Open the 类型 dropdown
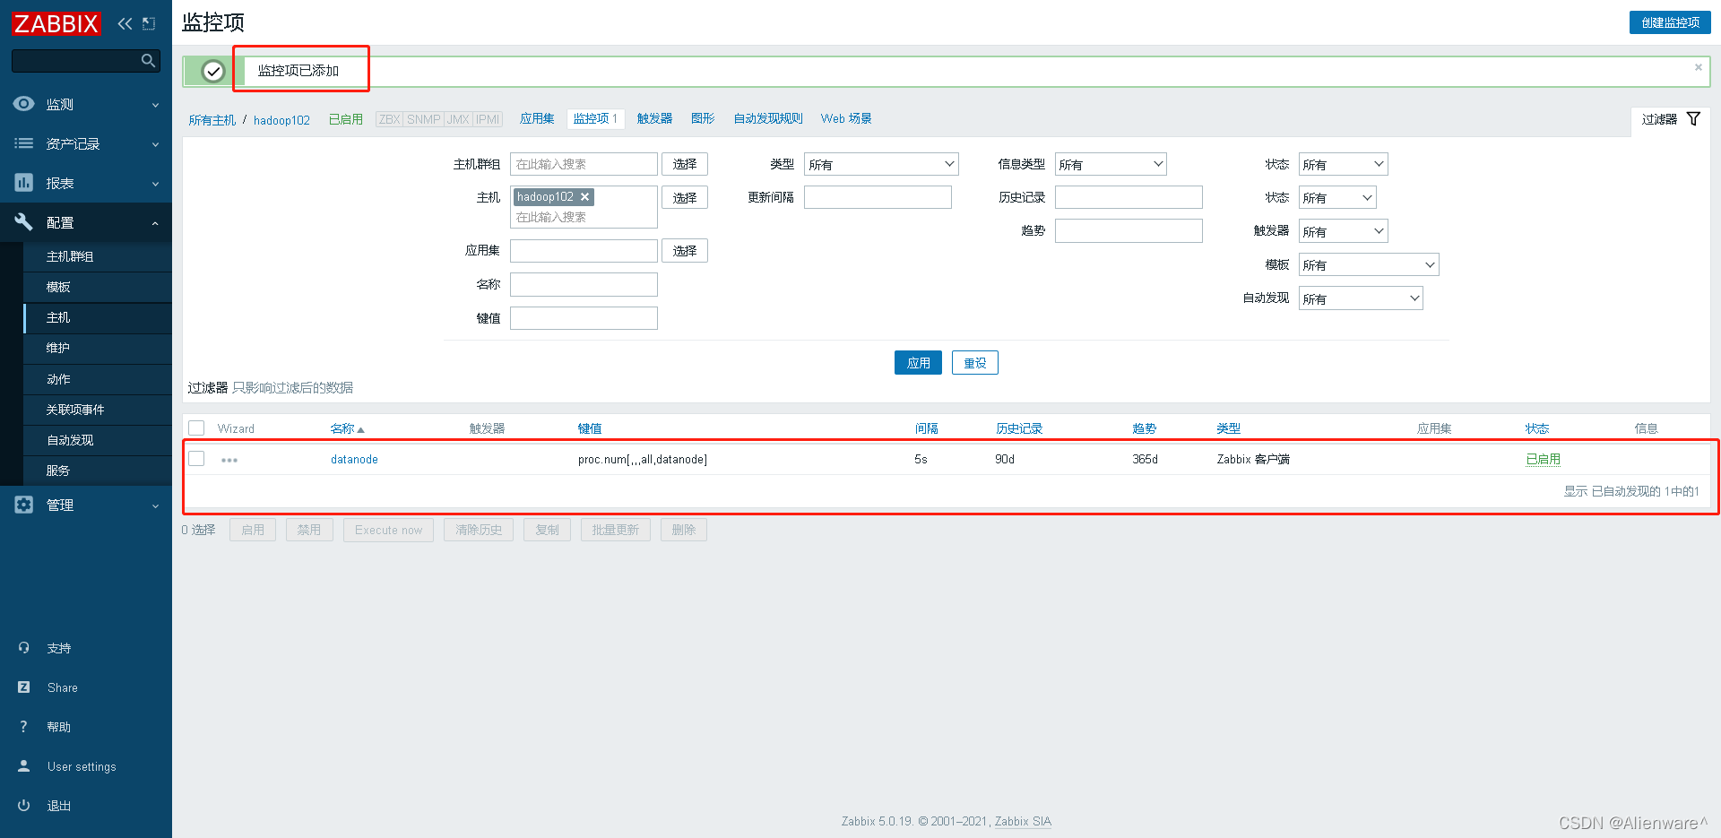This screenshot has width=1721, height=838. pyautogui.click(x=881, y=164)
